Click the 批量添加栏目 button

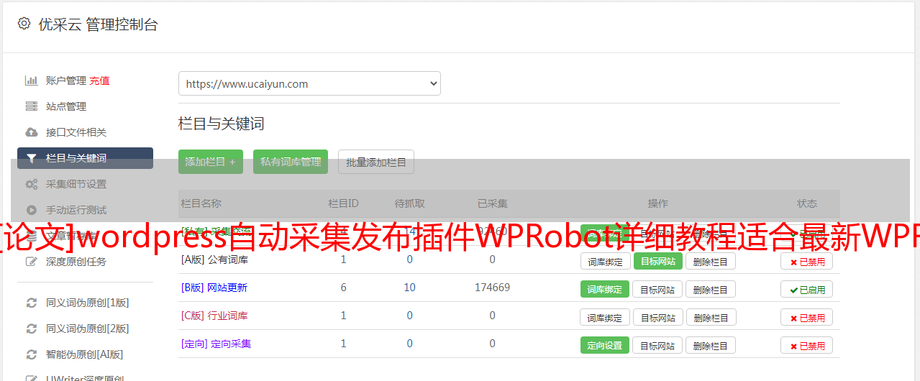tap(376, 162)
